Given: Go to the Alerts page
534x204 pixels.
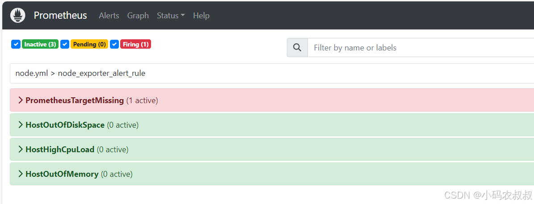Looking at the screenshot, I should point(109,16).
